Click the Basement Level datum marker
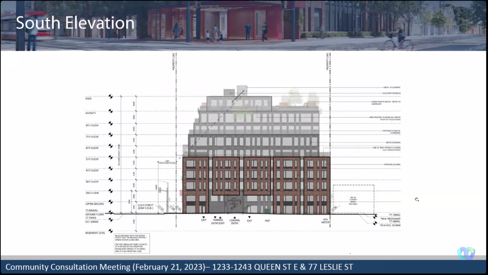The image size is (488, 275). point(111,231)
